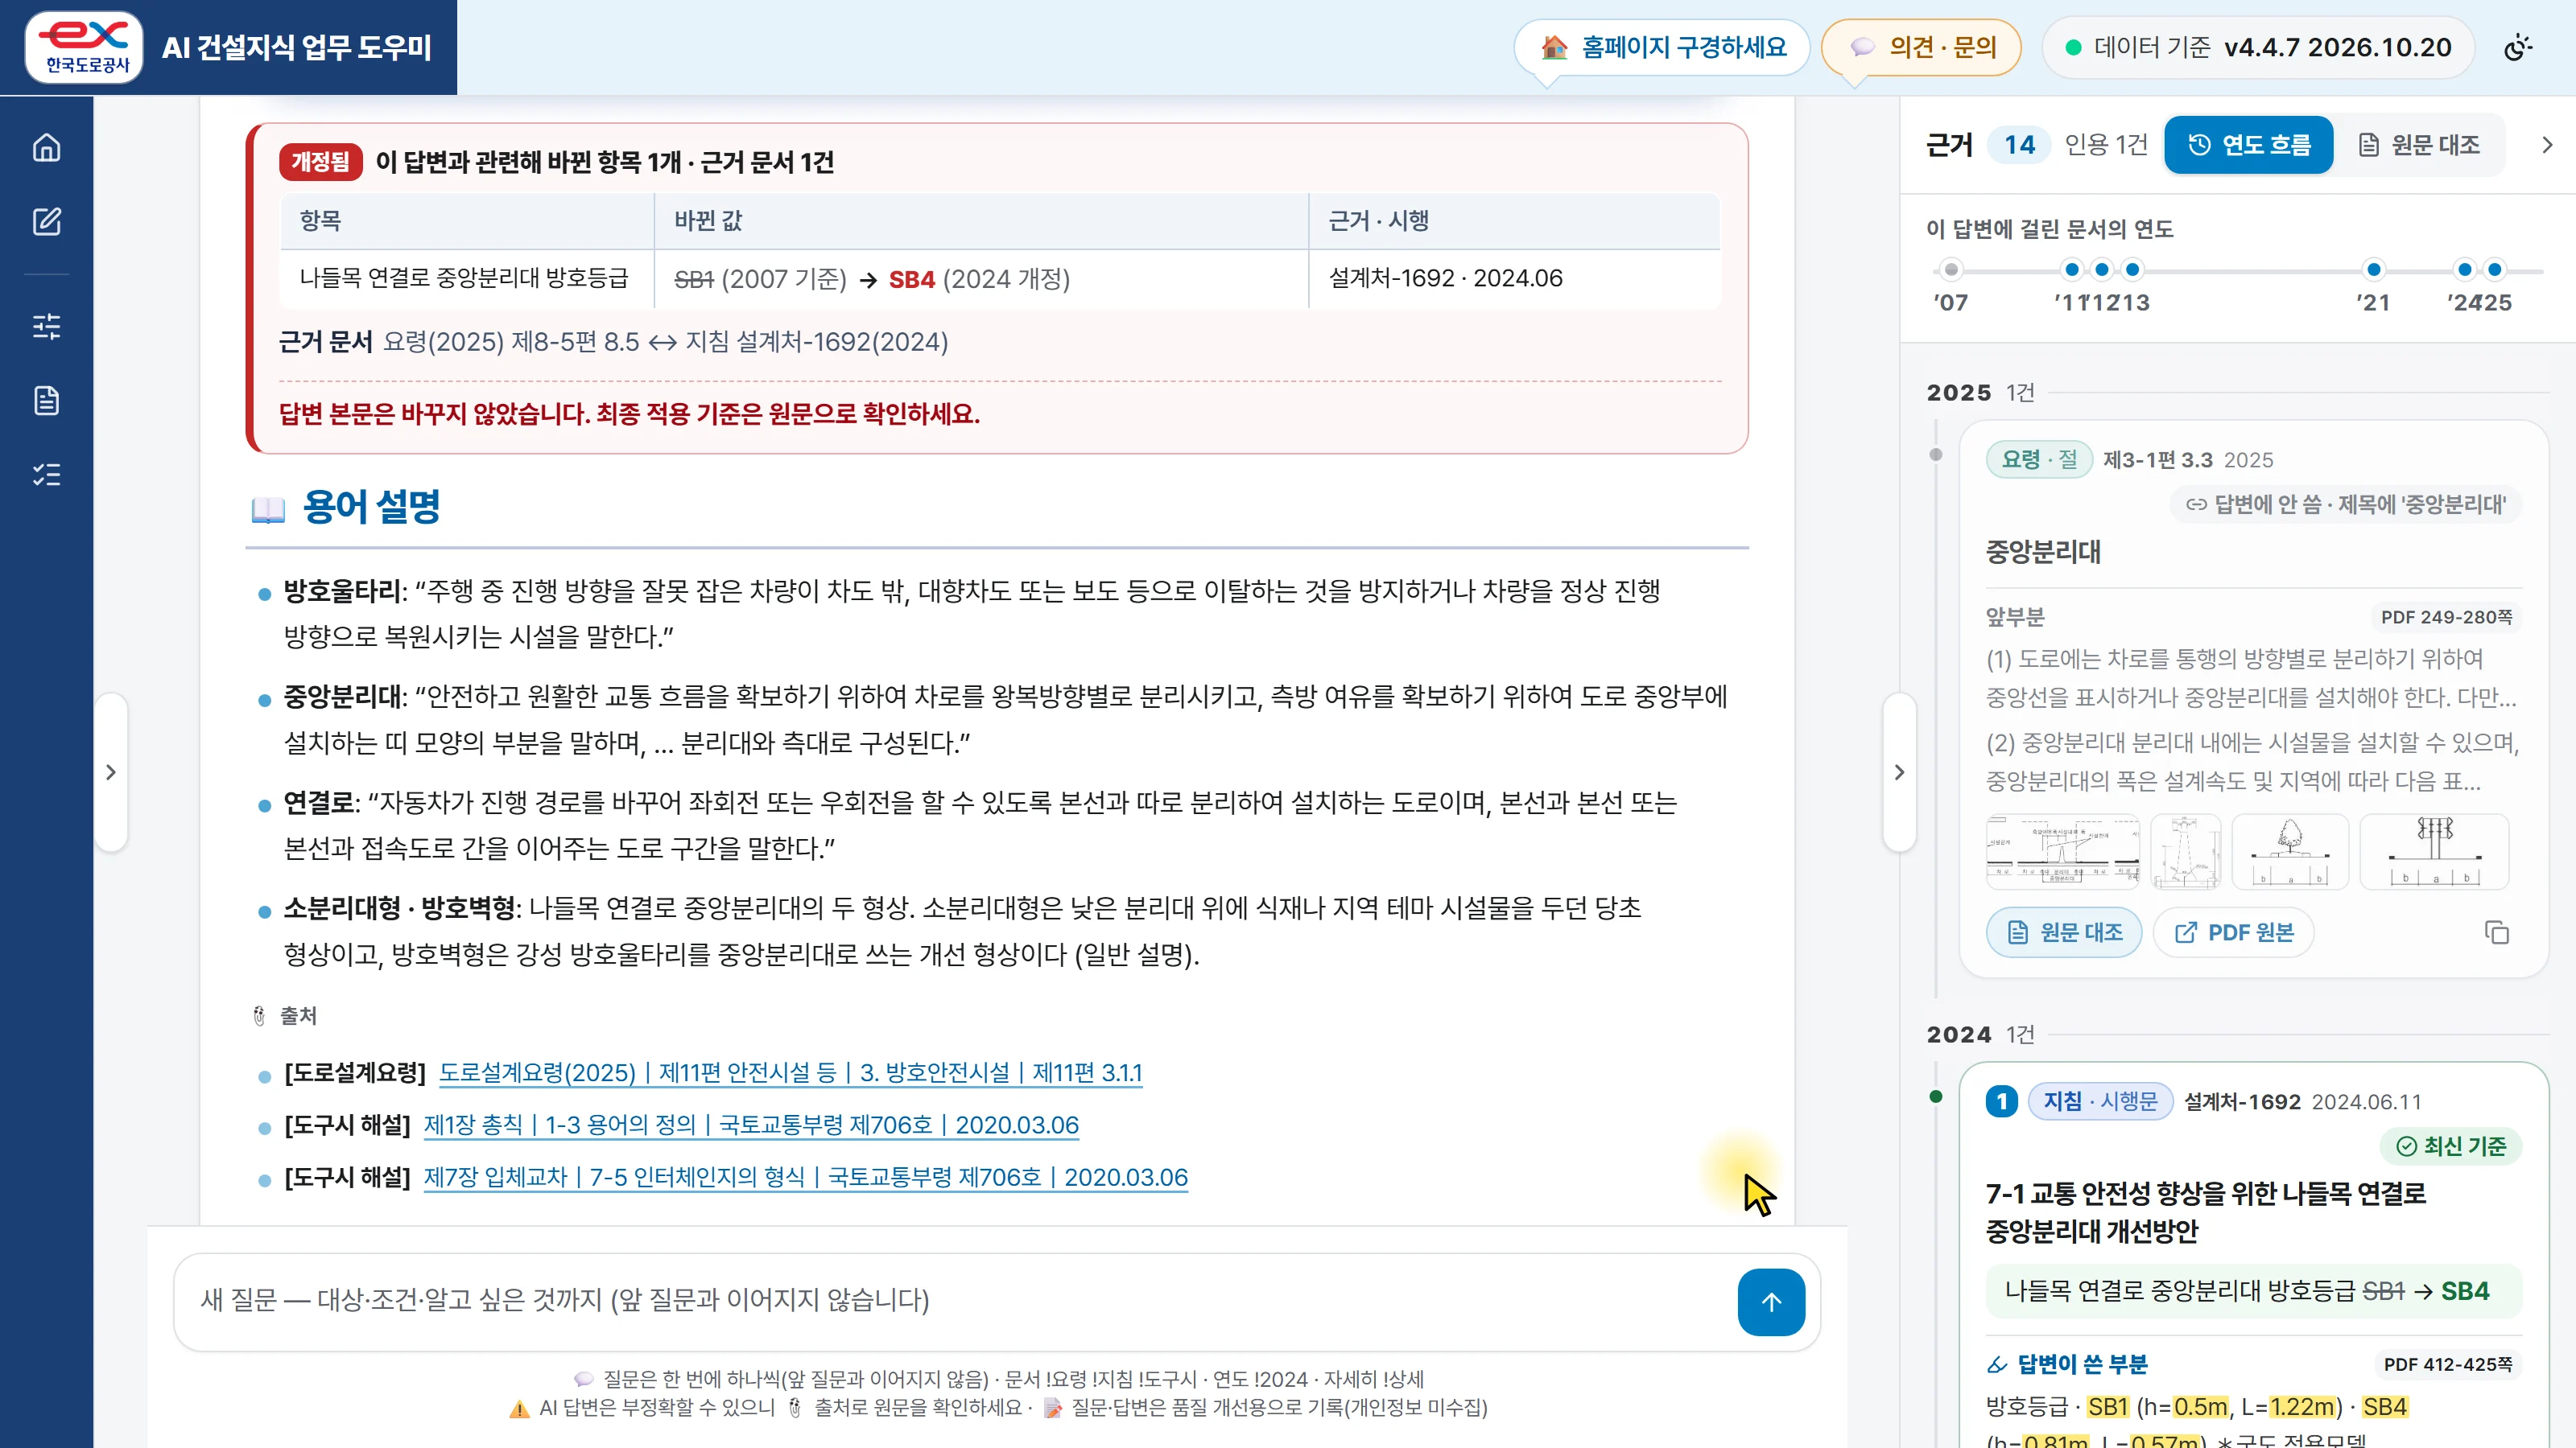Click the '21 timeline dot
Image resolution: width=2576 pixels, height=1448 pixels.
pos(2373,269)
